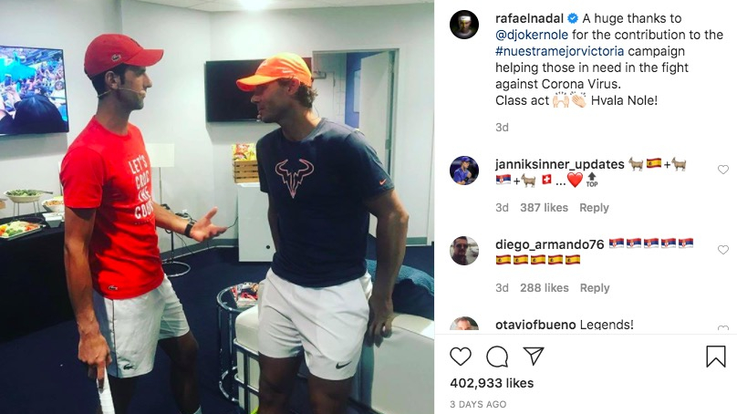View 387 likes on first comment

pyautogui.click(x=544, y=208)
